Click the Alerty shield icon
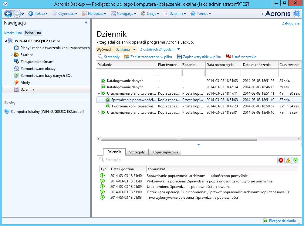This screenshot has width=304, height=226. (16, 82)
